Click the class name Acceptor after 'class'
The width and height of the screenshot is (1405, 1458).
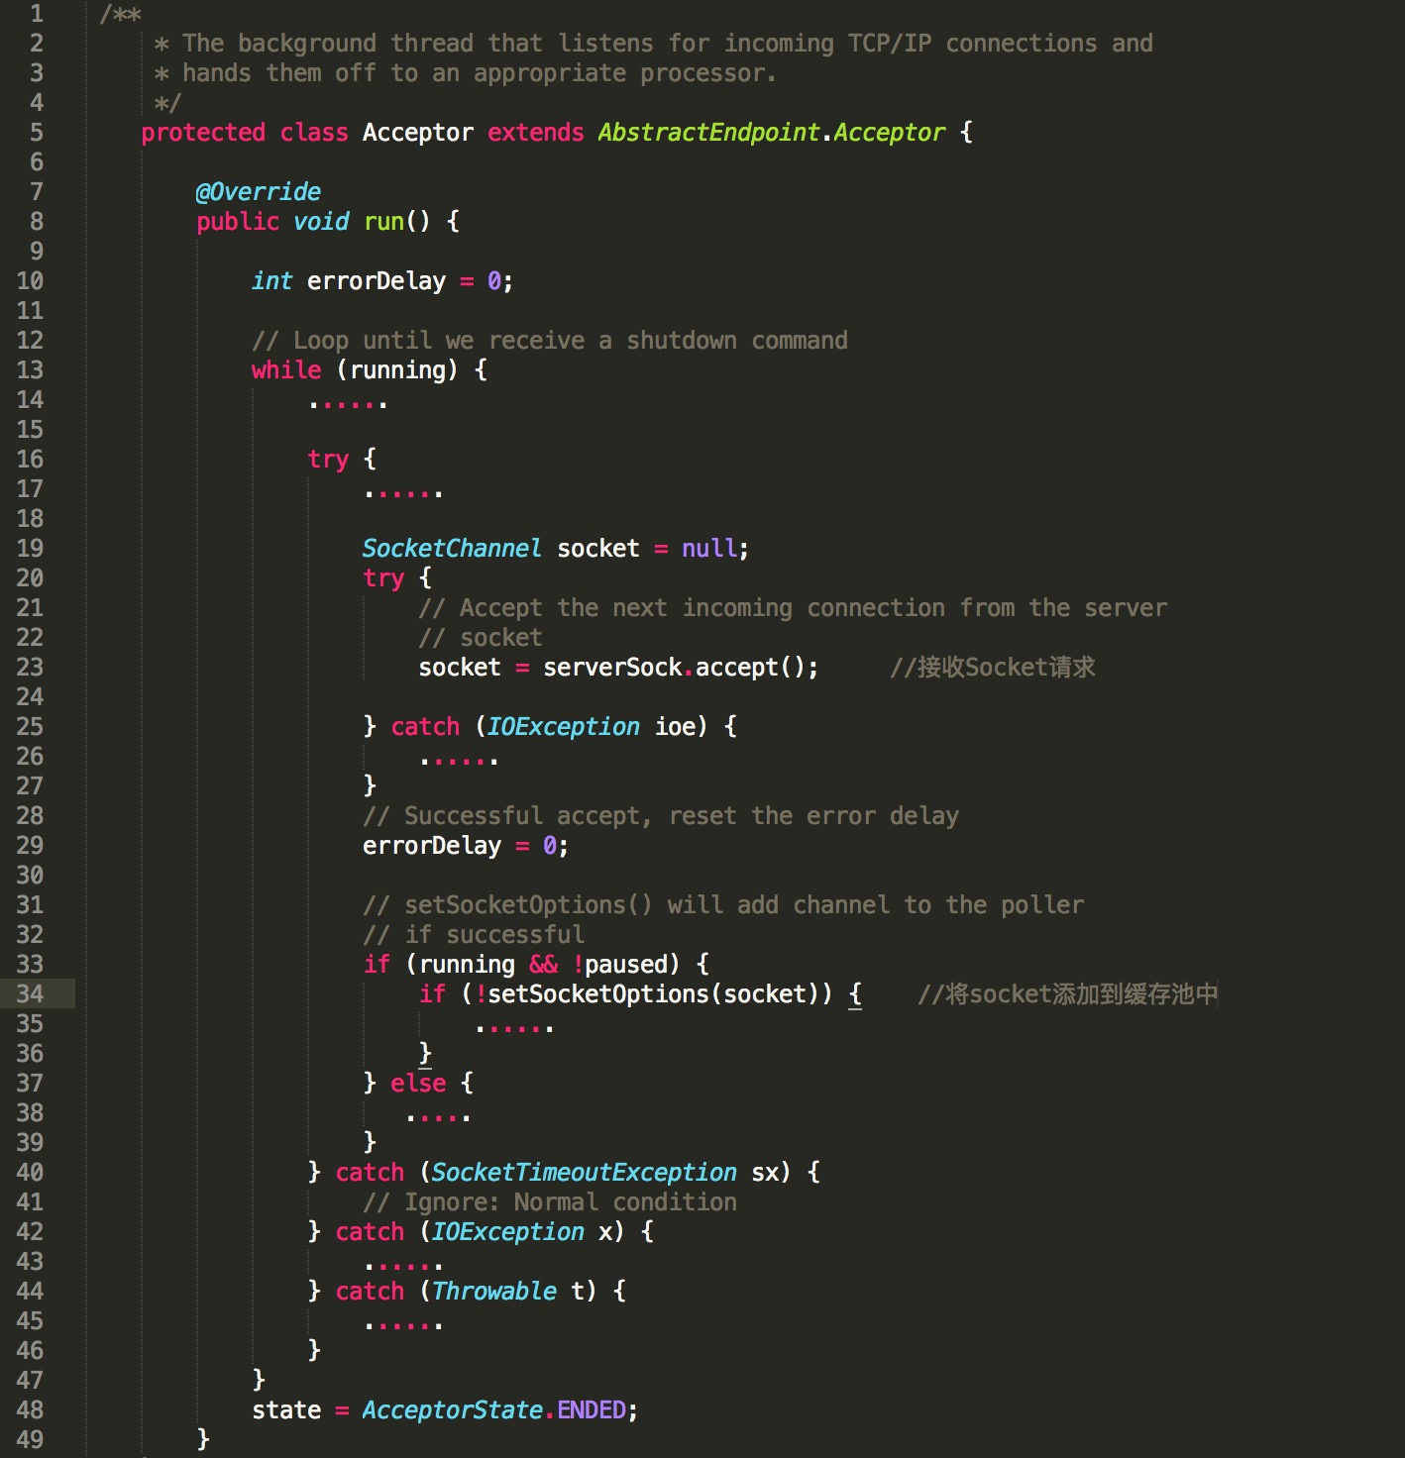pos(418,133)
